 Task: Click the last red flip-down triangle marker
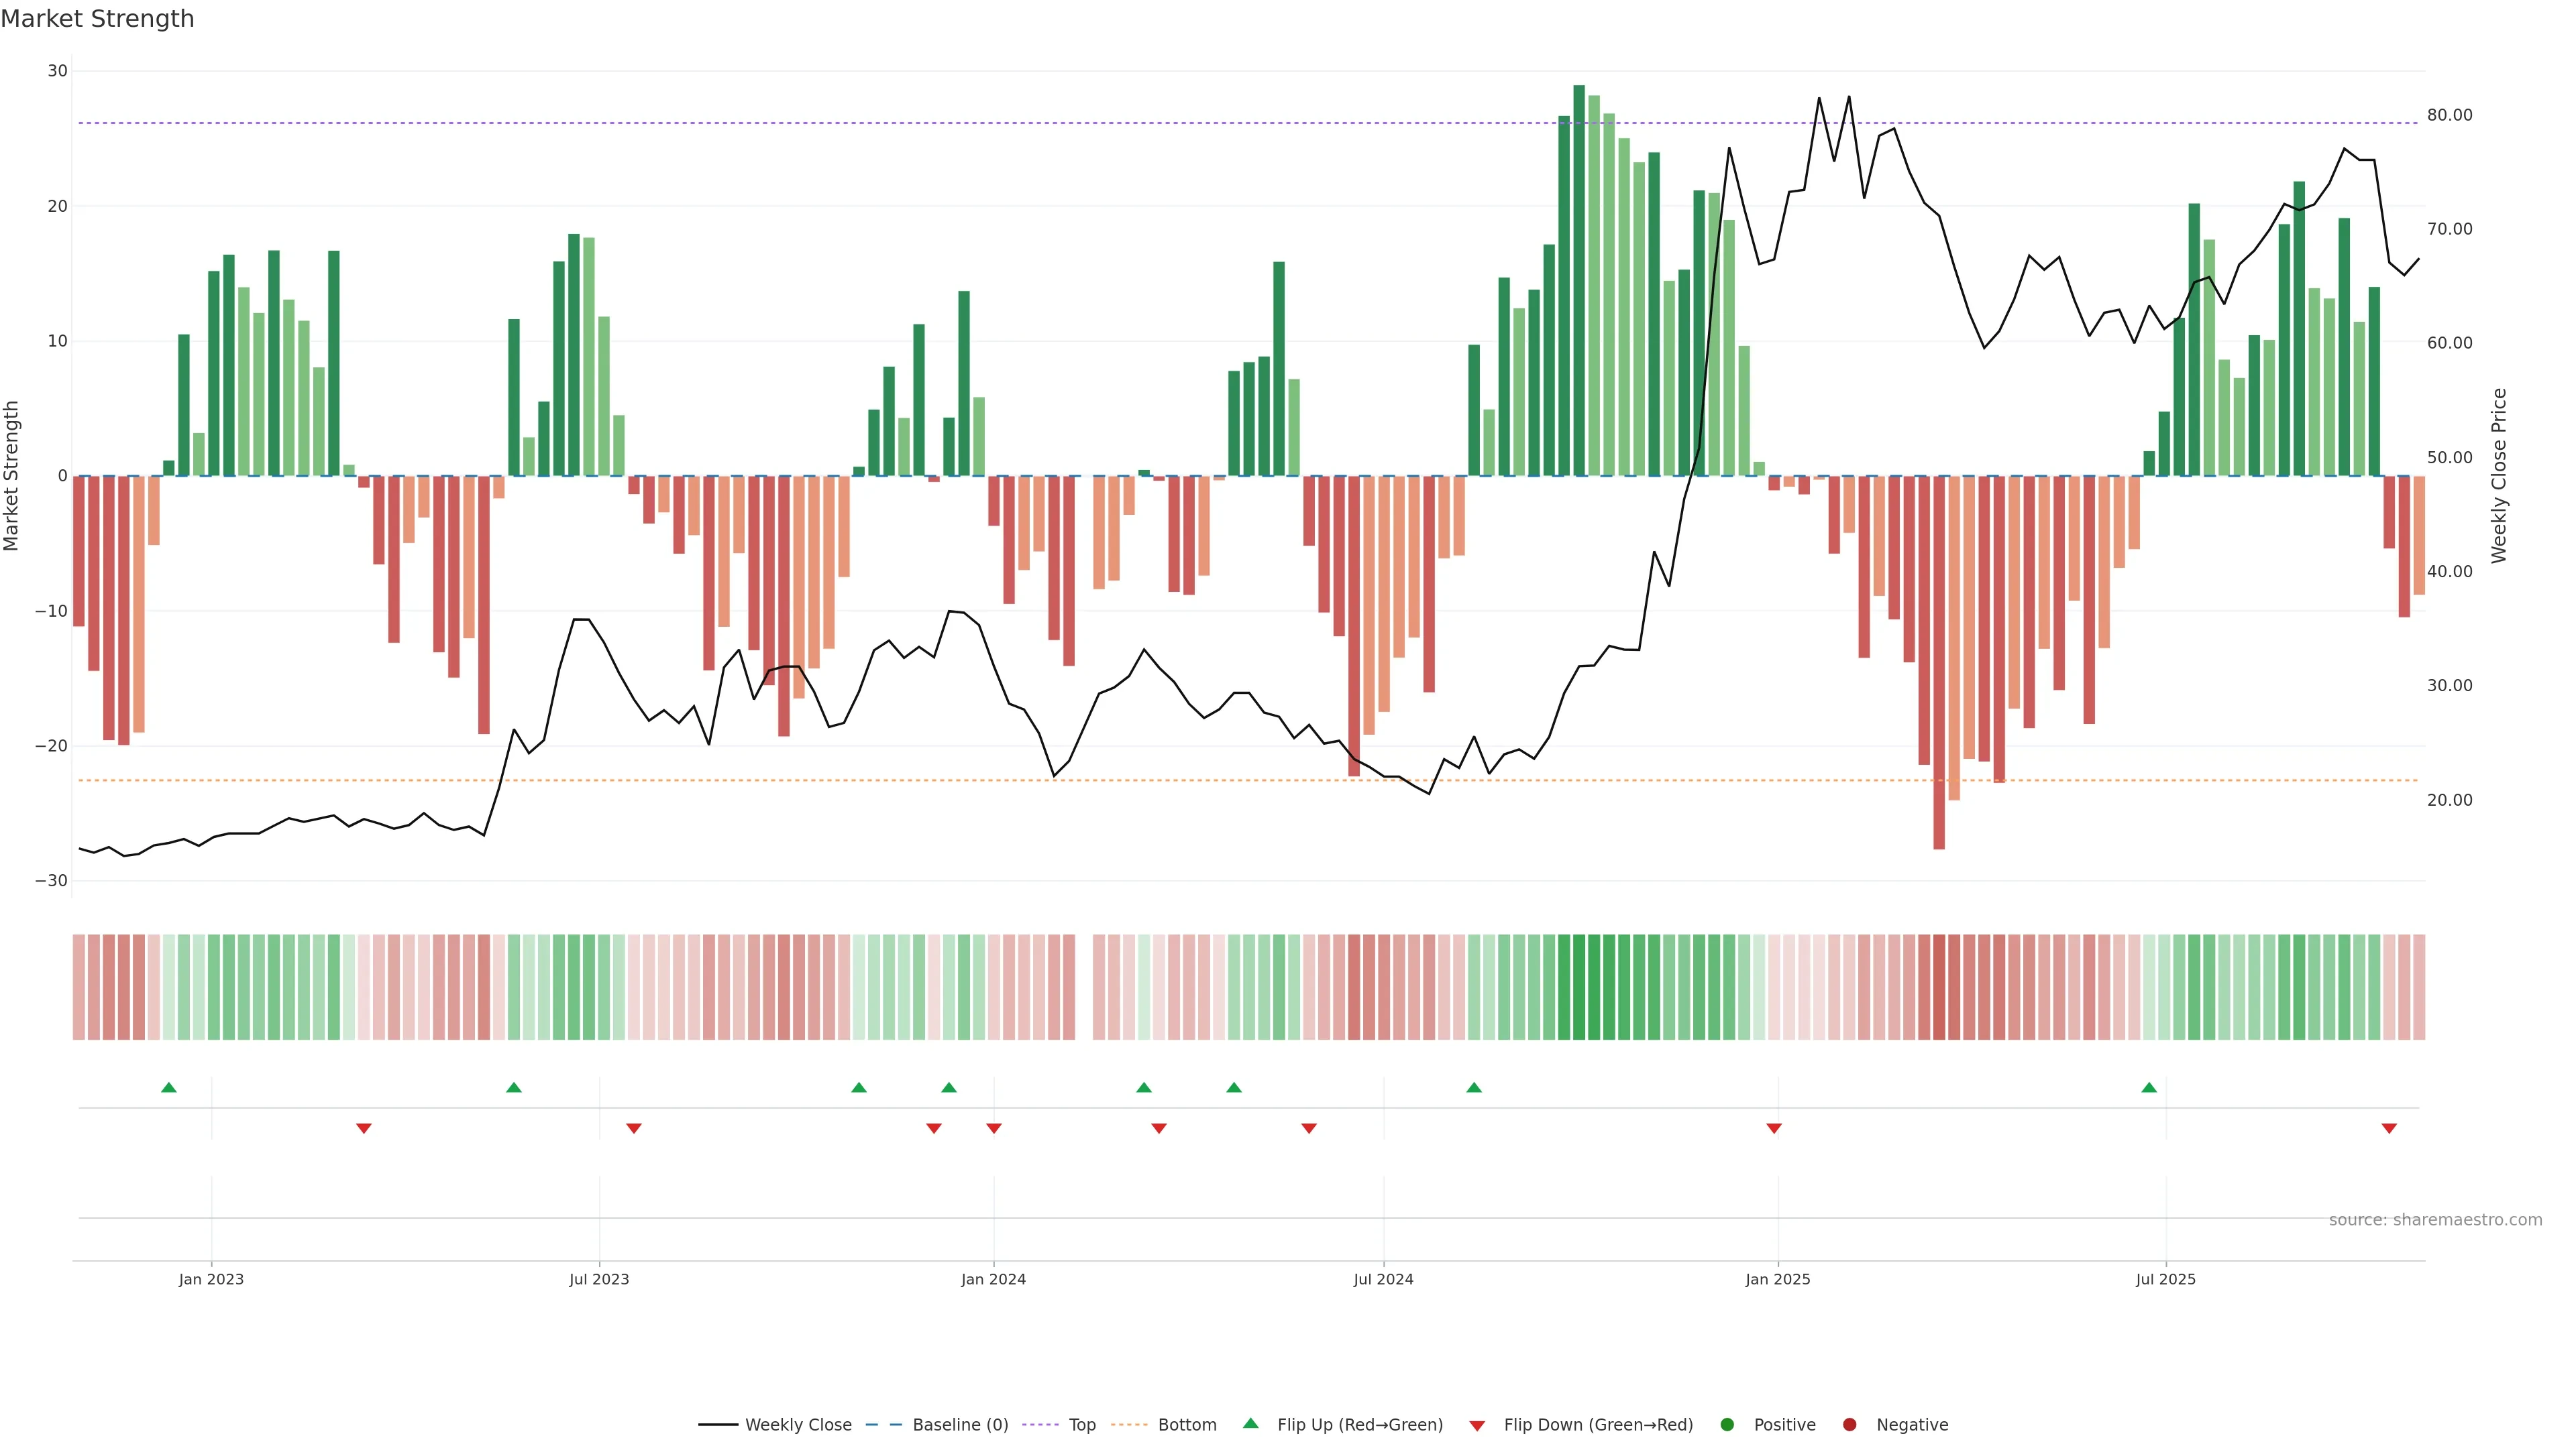point(2389,1128)
